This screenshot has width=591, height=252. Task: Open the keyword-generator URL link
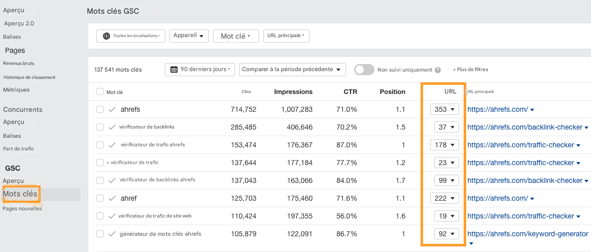[528, 234]
